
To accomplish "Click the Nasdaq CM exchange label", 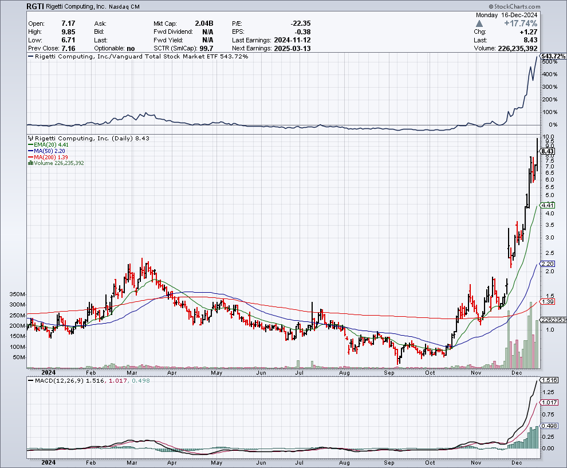I will coord(124,7).
